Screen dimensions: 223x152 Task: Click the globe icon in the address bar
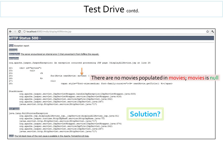(24, 31)
